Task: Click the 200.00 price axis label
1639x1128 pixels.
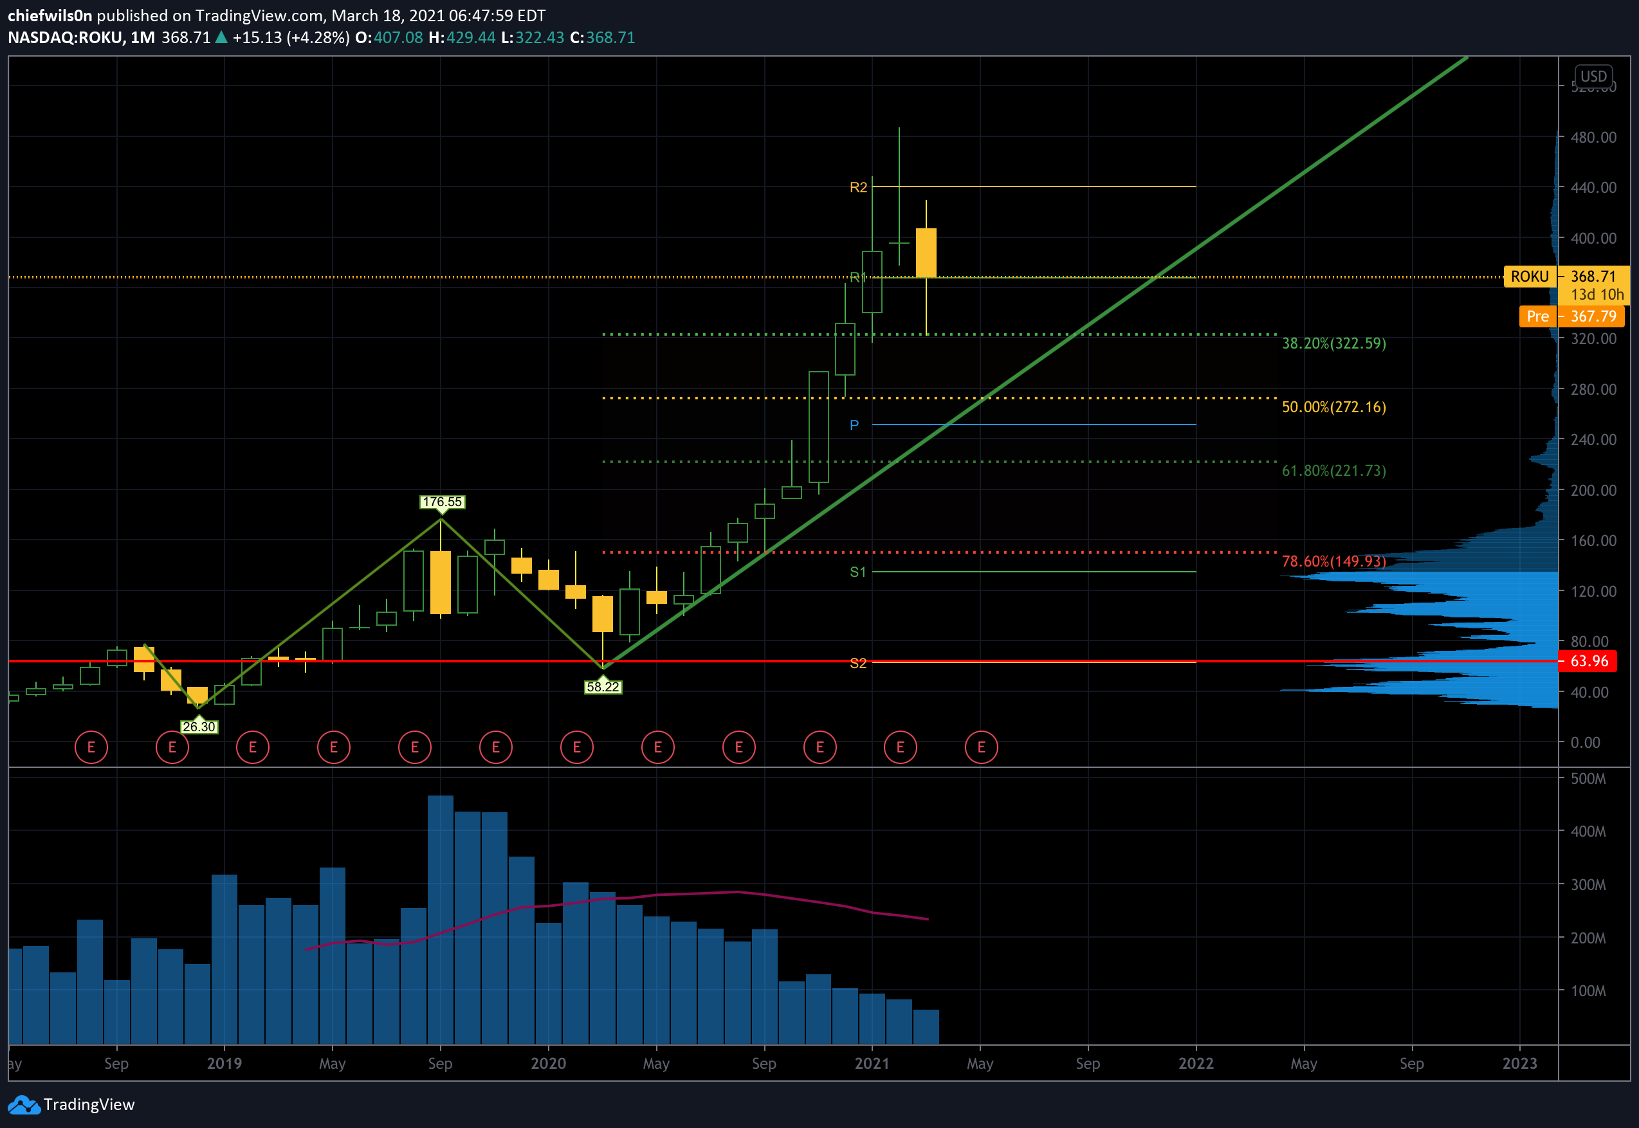Action: coord(1593,490)
